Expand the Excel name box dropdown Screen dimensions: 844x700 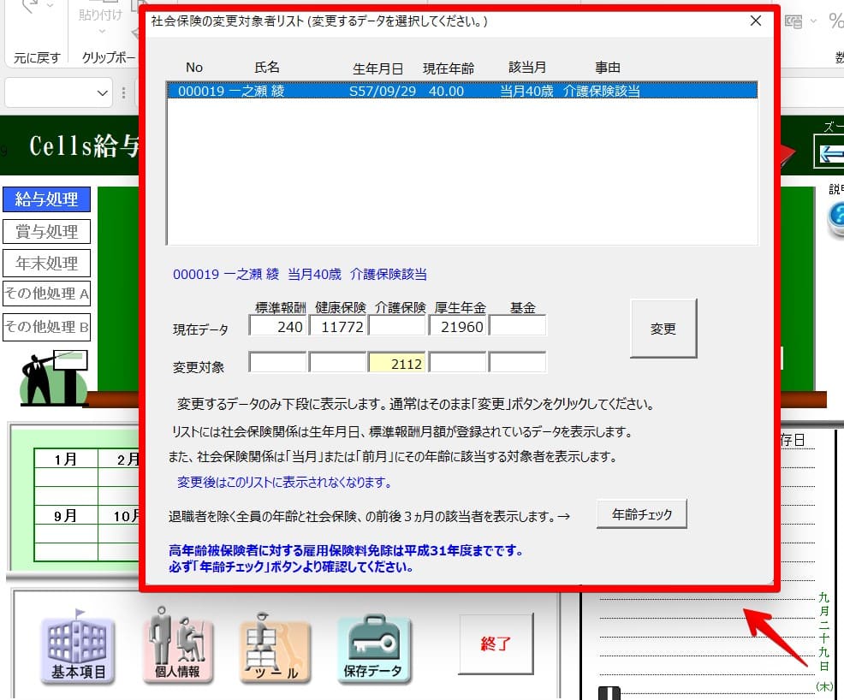[x=104, y=92]
